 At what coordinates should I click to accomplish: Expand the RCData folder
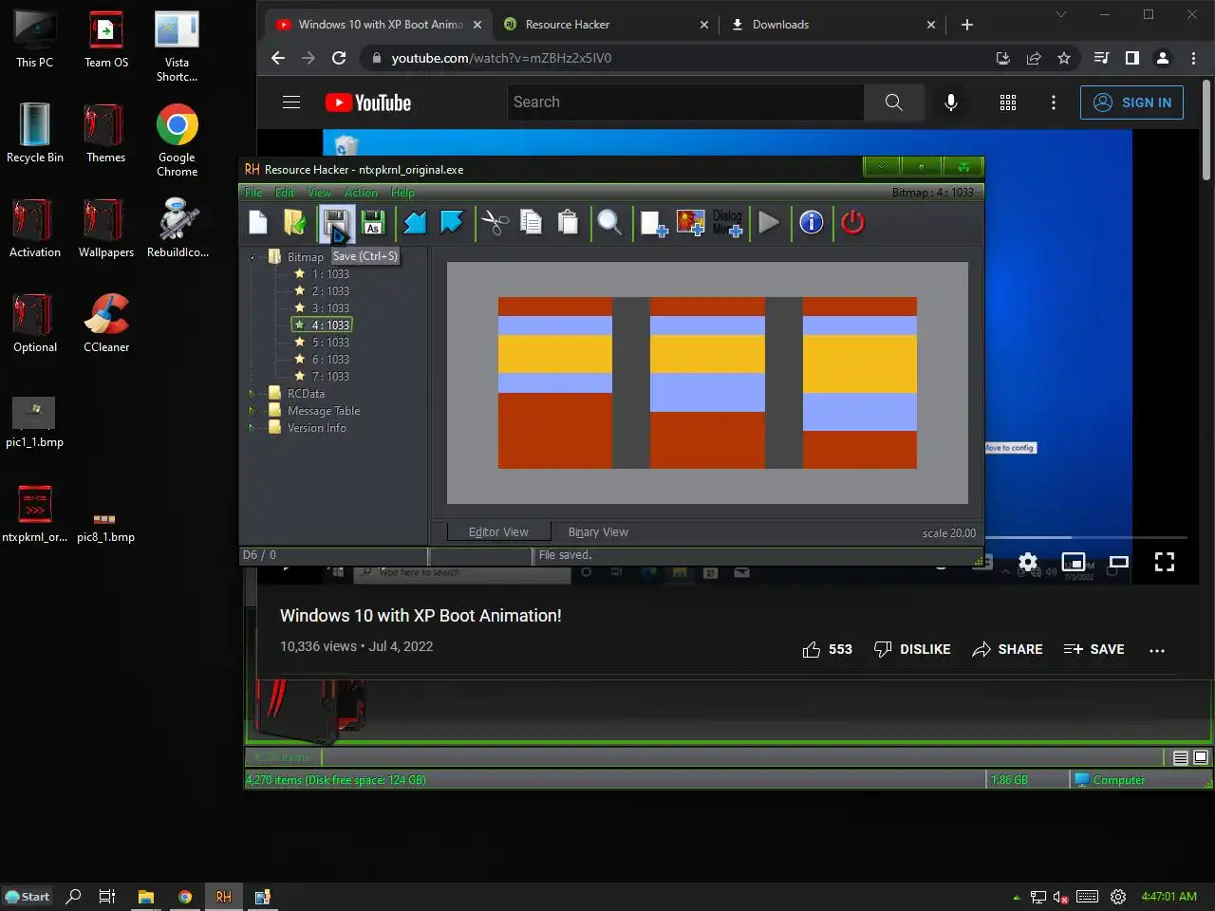tap(252, 394)
